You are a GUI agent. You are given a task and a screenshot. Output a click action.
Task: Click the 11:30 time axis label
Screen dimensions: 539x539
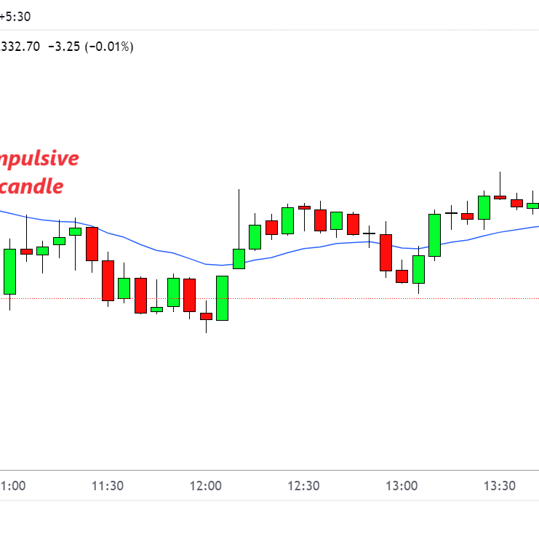pos(107,486)
